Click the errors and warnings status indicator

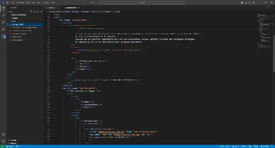10,146
